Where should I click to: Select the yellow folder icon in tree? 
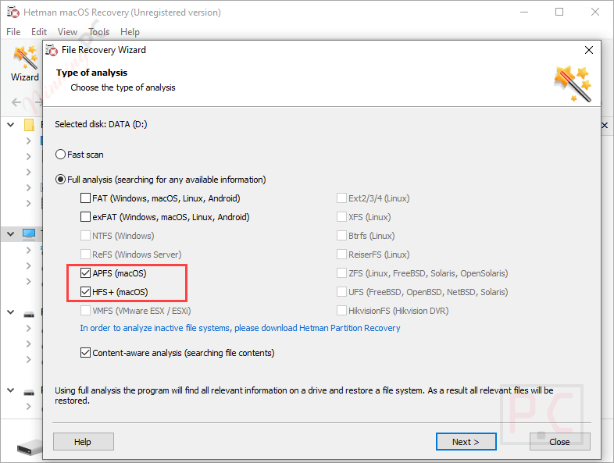tap(29, 125)
